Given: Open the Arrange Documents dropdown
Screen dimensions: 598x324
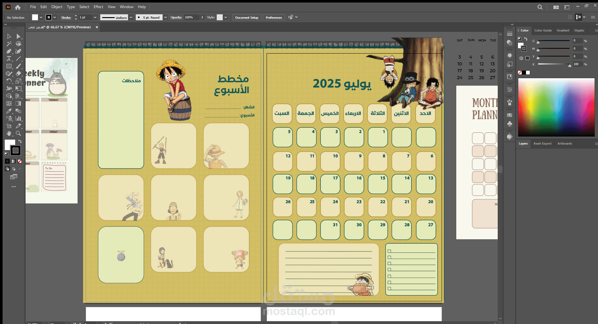Looking at the screenshot, I should click(556, 7).
